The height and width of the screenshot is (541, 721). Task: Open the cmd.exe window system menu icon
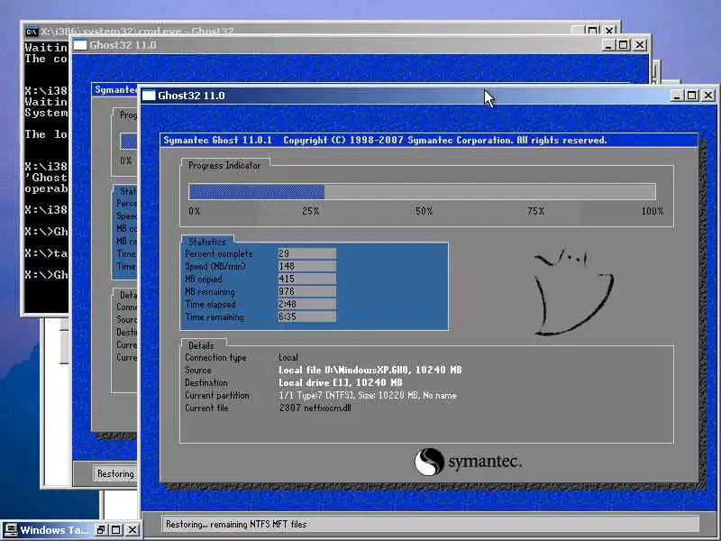(x=32, y=32)
